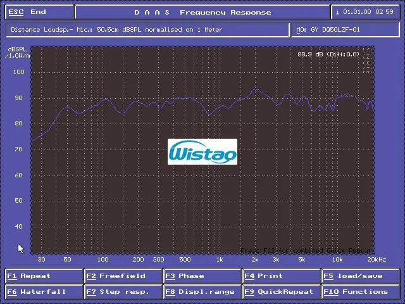This screenshot has height=304, width=405.
Task: Click the Distance Loudsp.- Mic. info bar
Action: [147, 30]
